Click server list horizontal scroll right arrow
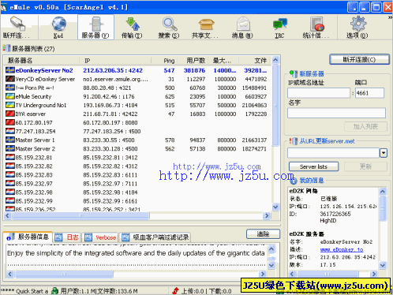The height and width of the screenshot is (295, 393). [x=267, y=216]
